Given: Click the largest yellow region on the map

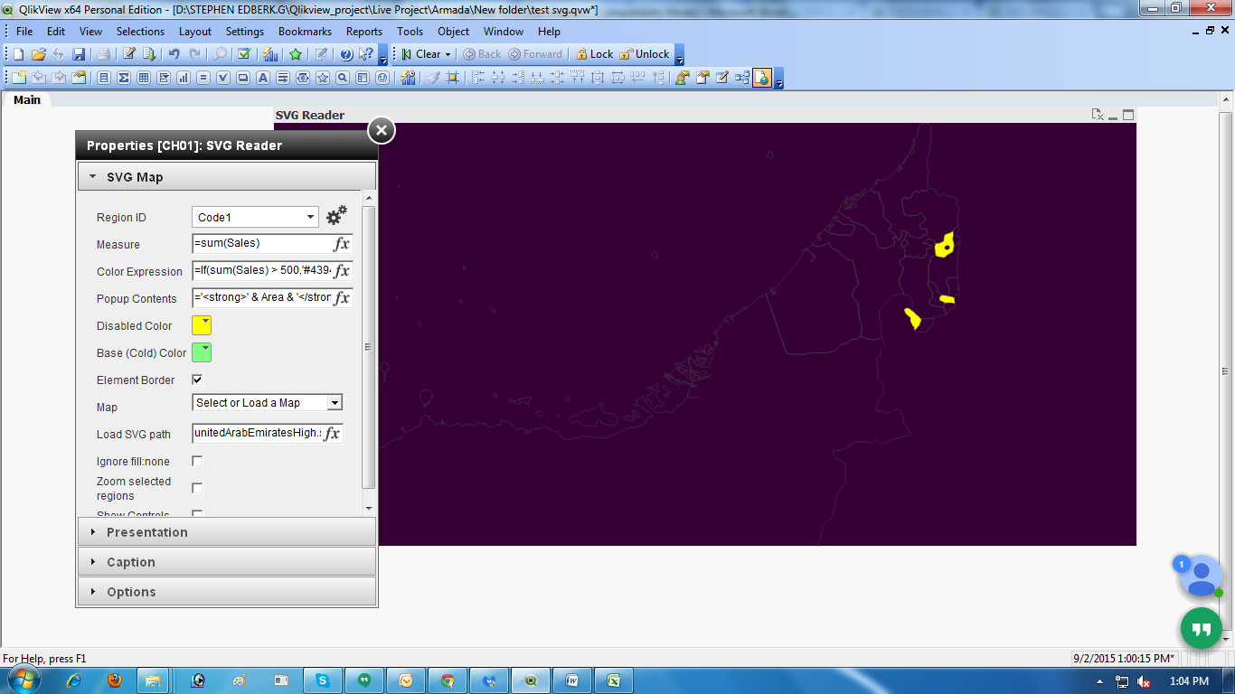Looking at the screenshot, I should (945, 245).
